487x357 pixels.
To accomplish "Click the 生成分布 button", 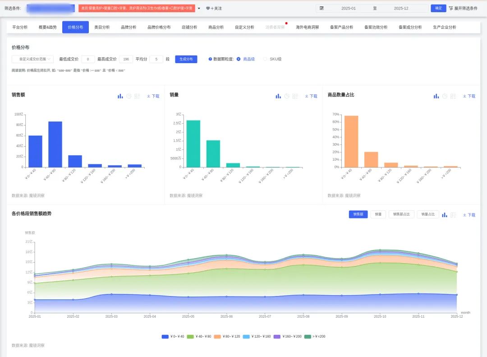I will click(x=186, y=59).
